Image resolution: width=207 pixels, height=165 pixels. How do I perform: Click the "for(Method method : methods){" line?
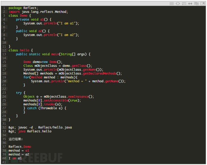[x=50, y=77]
